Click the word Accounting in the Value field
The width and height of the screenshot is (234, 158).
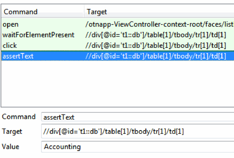tap(62, 147)
